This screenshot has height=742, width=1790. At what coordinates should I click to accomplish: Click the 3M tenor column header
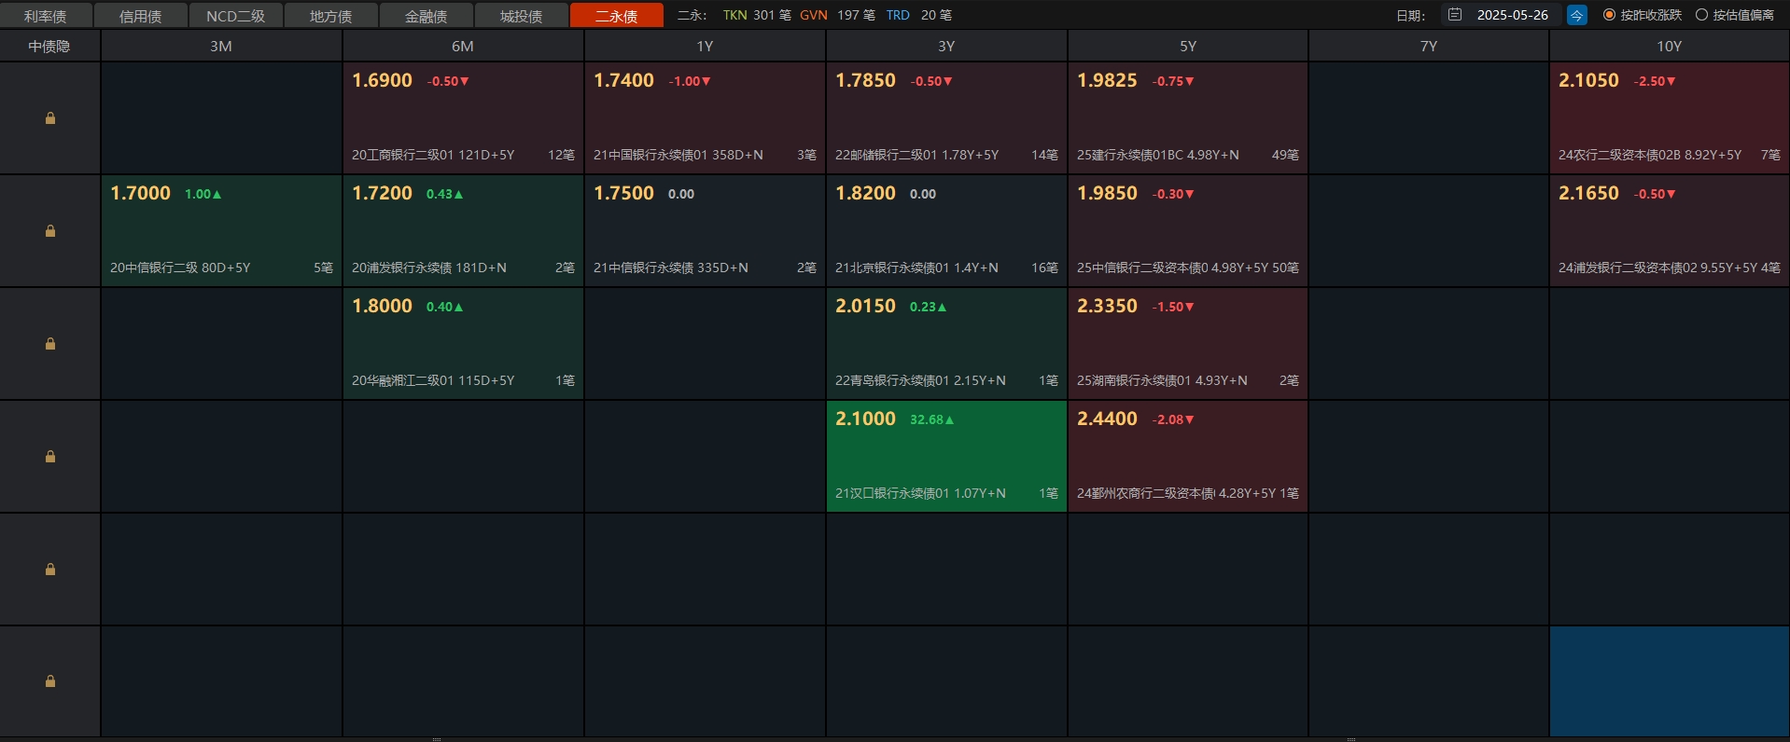point(221,46)
